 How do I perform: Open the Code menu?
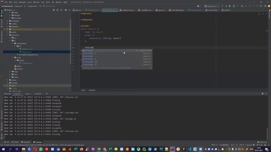click(30, 2)
